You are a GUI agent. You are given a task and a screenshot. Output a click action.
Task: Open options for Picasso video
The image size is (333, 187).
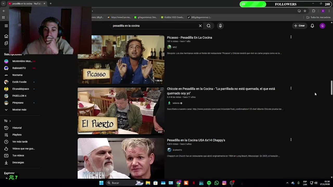291,37
